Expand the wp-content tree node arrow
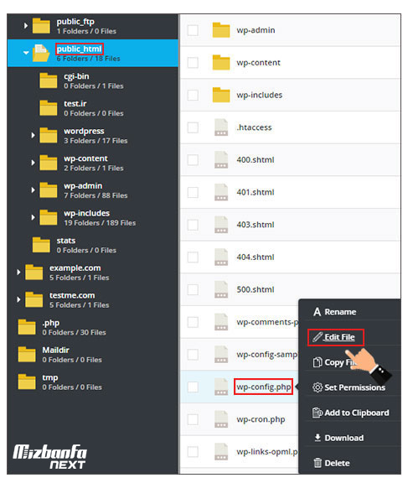The width and height of the screenshot is (408, 483). [x=33, y=163]
